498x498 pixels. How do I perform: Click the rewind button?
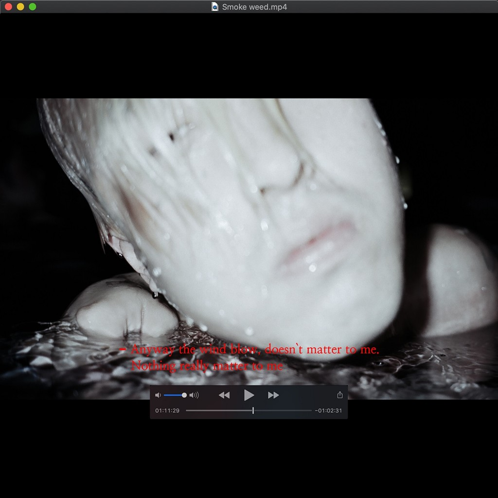tap(224, 395)
